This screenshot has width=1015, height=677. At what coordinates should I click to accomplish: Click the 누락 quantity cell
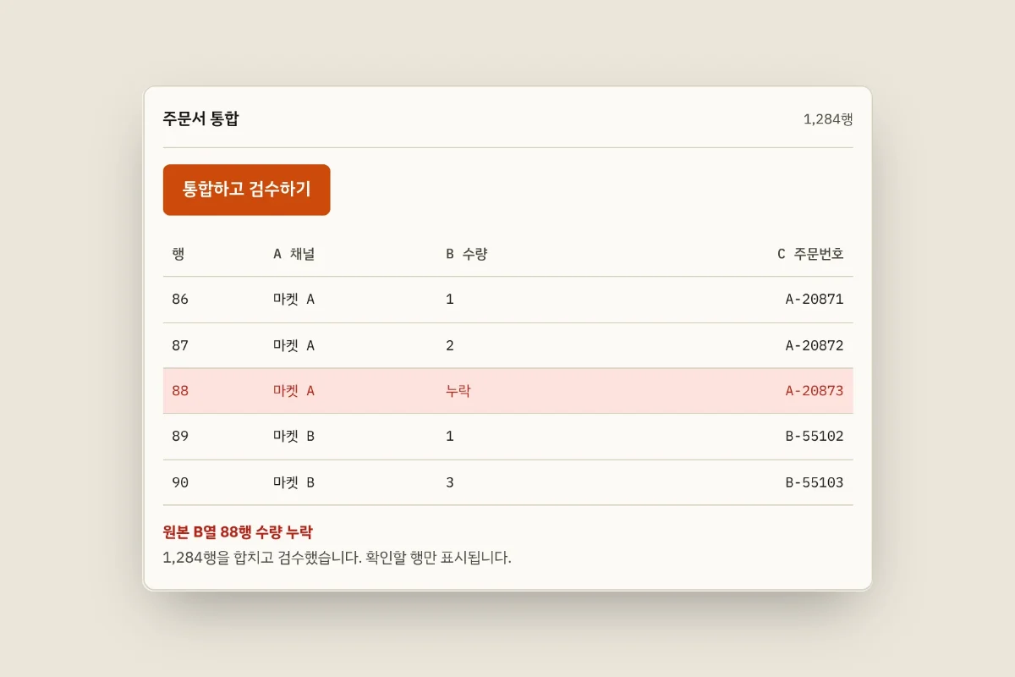click(458, 391)
